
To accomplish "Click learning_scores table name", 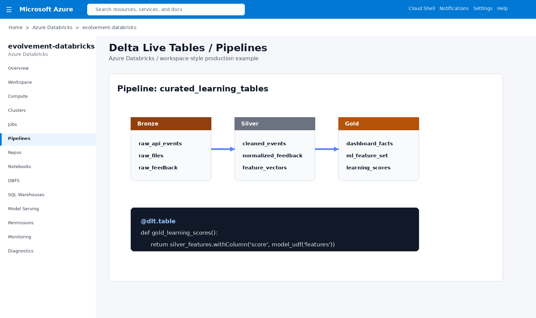I will click(x=368, y=168).
